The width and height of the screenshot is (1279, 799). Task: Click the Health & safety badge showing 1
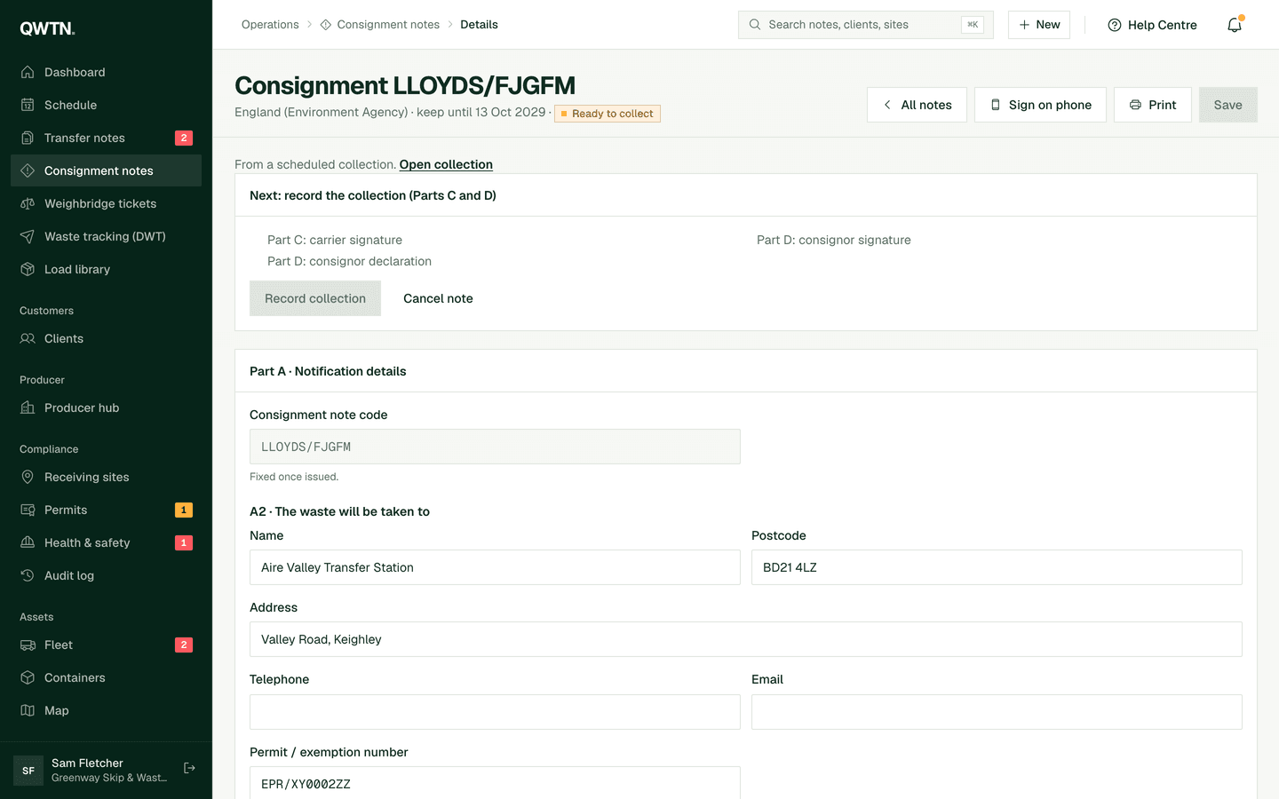point(184,542)
